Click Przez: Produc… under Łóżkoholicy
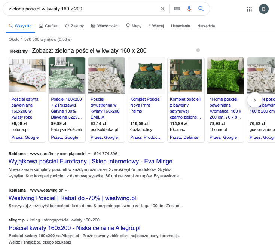275x251 pixels. [x=146, y=137]
